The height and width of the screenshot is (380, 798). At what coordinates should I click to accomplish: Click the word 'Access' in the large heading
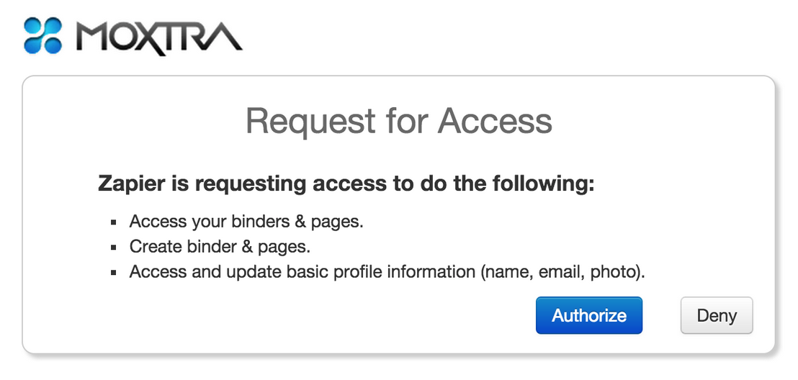click(496, 121)
